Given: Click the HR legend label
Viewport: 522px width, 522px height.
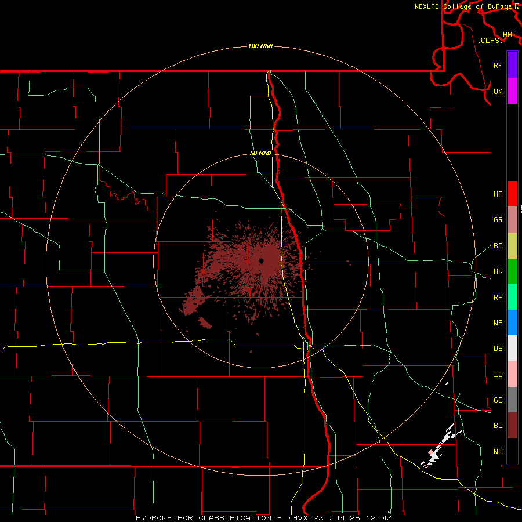Looking at the screenshot, I should click(x=498, y=271).
